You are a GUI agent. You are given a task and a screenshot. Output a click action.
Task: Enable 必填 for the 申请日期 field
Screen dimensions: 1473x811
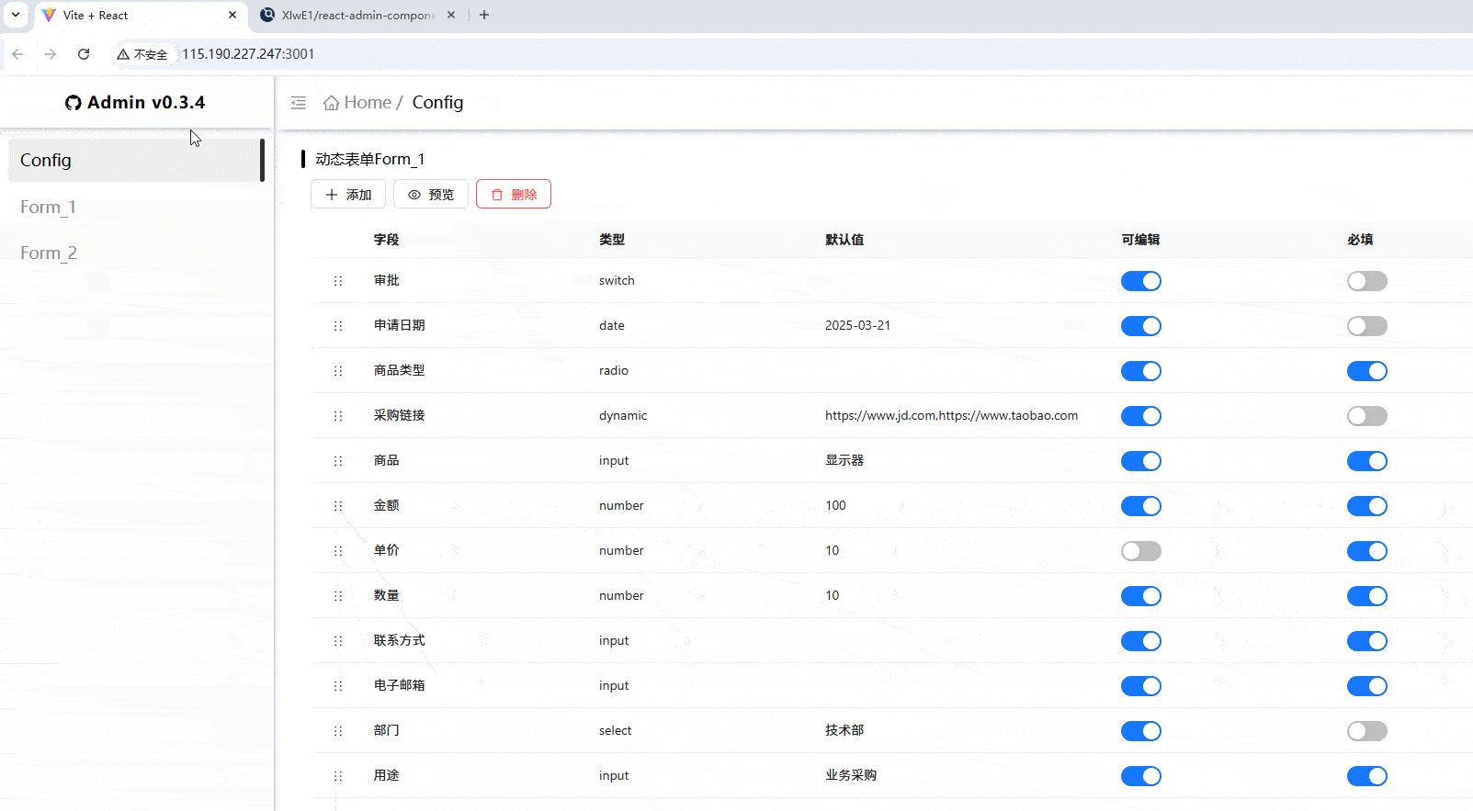1367,326
